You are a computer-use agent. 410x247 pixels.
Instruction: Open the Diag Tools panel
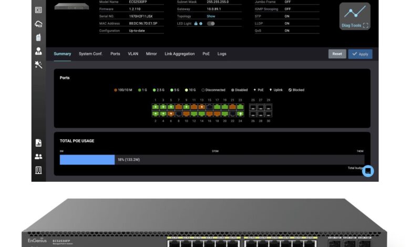click(x=354, y=16)
